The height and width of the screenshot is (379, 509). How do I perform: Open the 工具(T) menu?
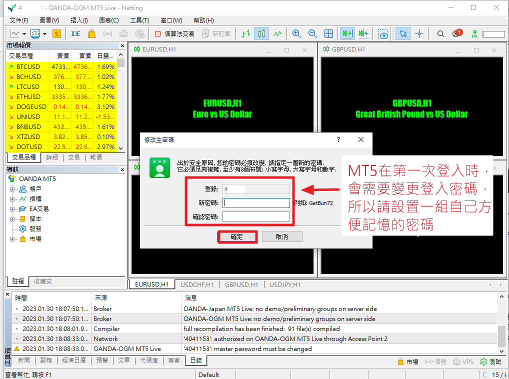click(x=139, y=20)
